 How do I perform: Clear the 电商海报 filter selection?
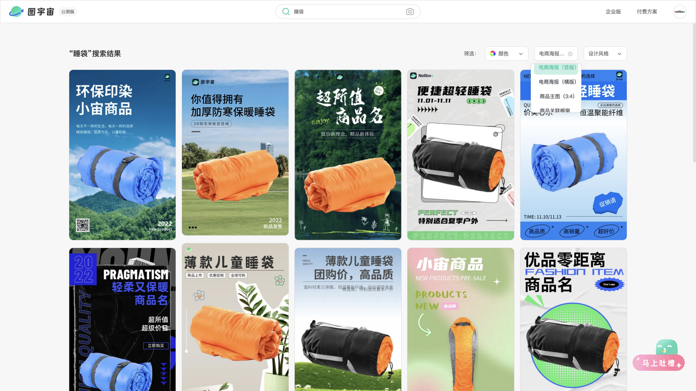point(570,54)
